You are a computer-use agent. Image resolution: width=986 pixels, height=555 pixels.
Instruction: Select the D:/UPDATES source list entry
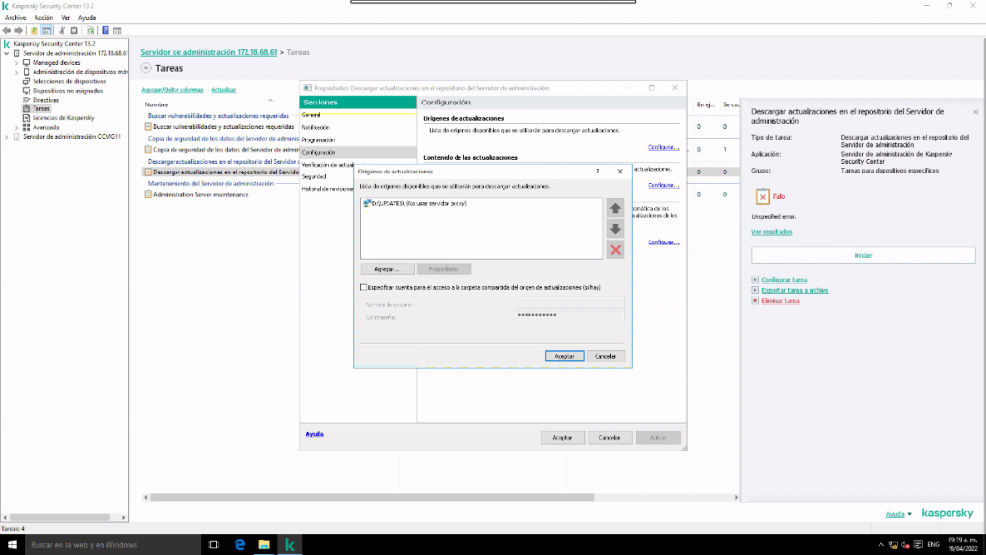415,204
